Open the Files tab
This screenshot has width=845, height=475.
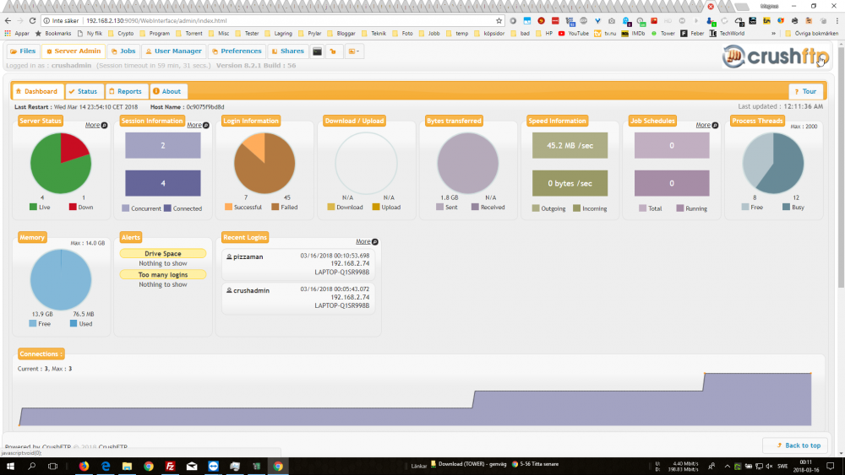point(23,51)
